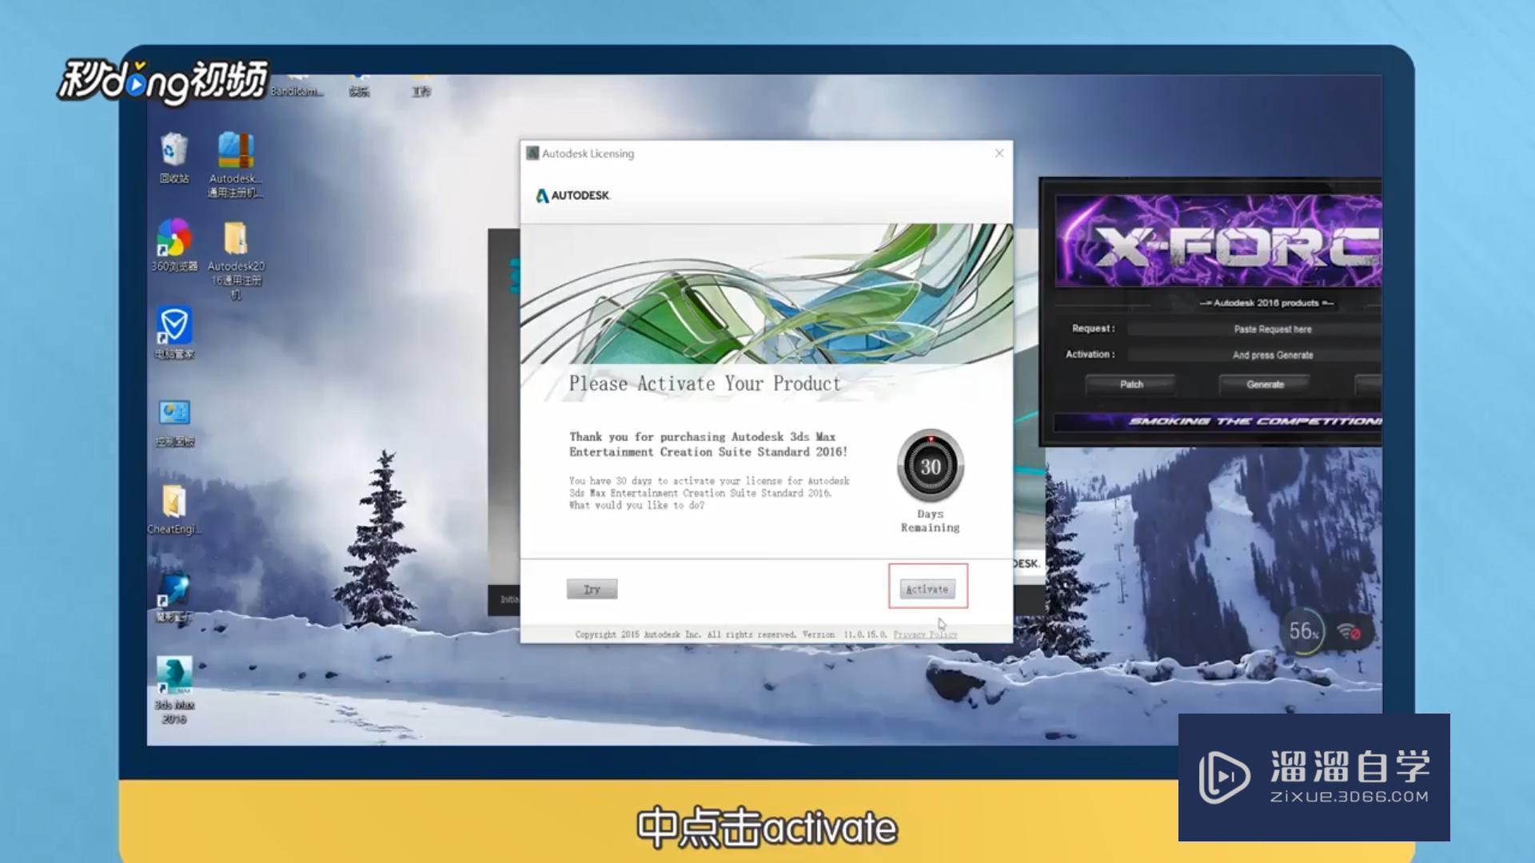Click Generate in the X-Force keygen

point(1265,384)
